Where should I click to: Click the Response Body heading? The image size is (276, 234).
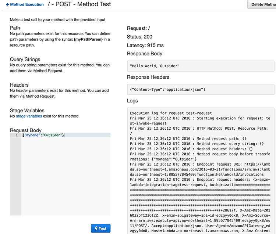click(145, 54)
